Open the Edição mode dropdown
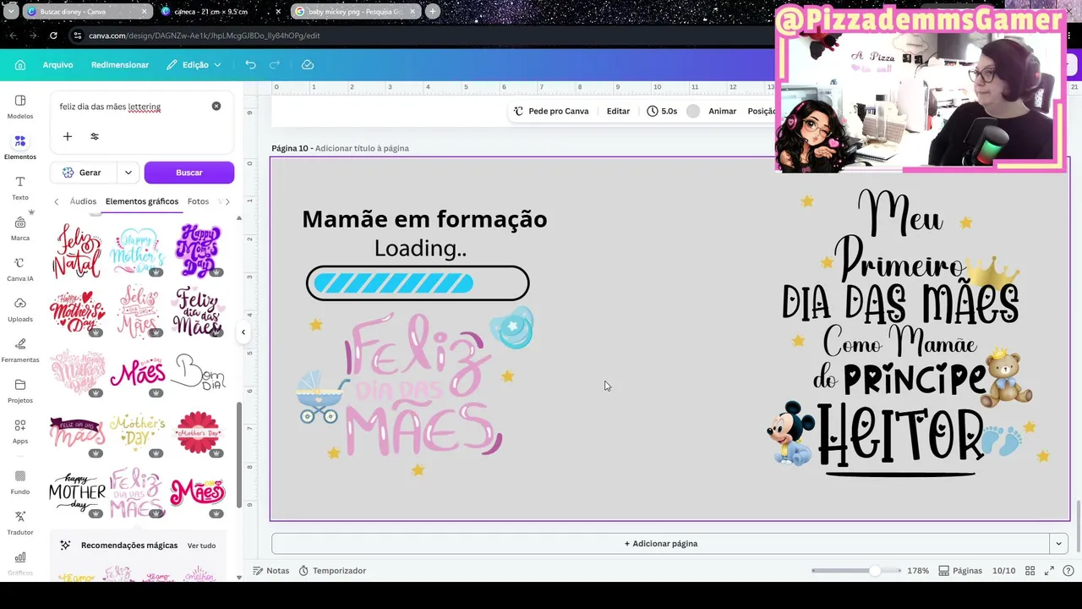Image resolution: width=1082 pixels, height=609 pixels. pyautogui.click(x=194, y=65)
